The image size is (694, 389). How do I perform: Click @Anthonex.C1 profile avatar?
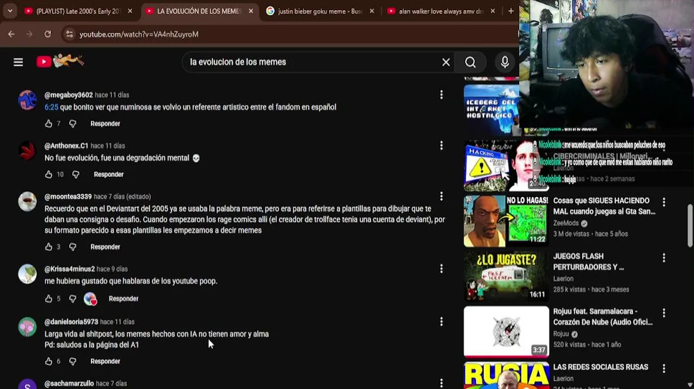(x=28, y=151)
